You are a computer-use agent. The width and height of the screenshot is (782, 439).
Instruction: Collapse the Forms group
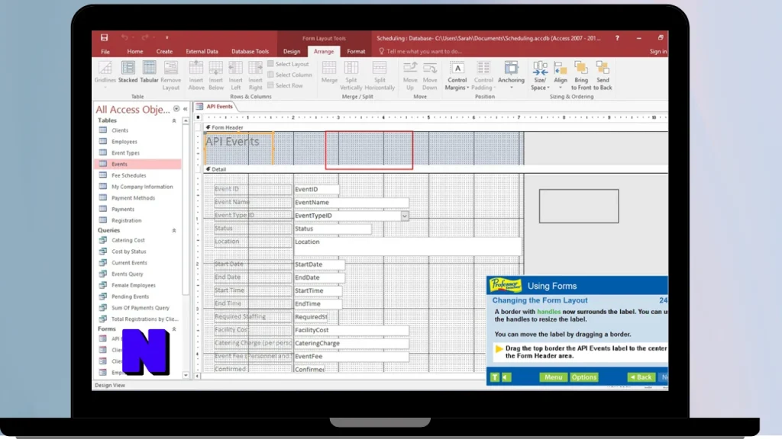(174, 329)
